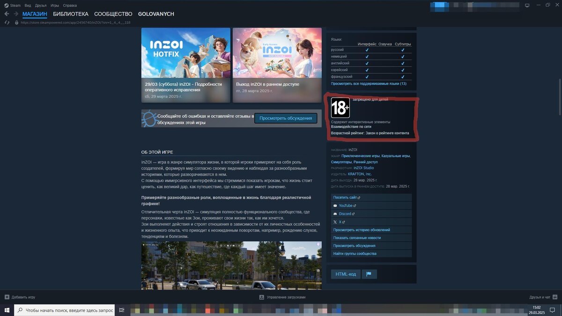Image resolution: width=562 pixels, height=316 pixels.
Task: Open the Друзья menu
Action: click(x=41, y=5)
